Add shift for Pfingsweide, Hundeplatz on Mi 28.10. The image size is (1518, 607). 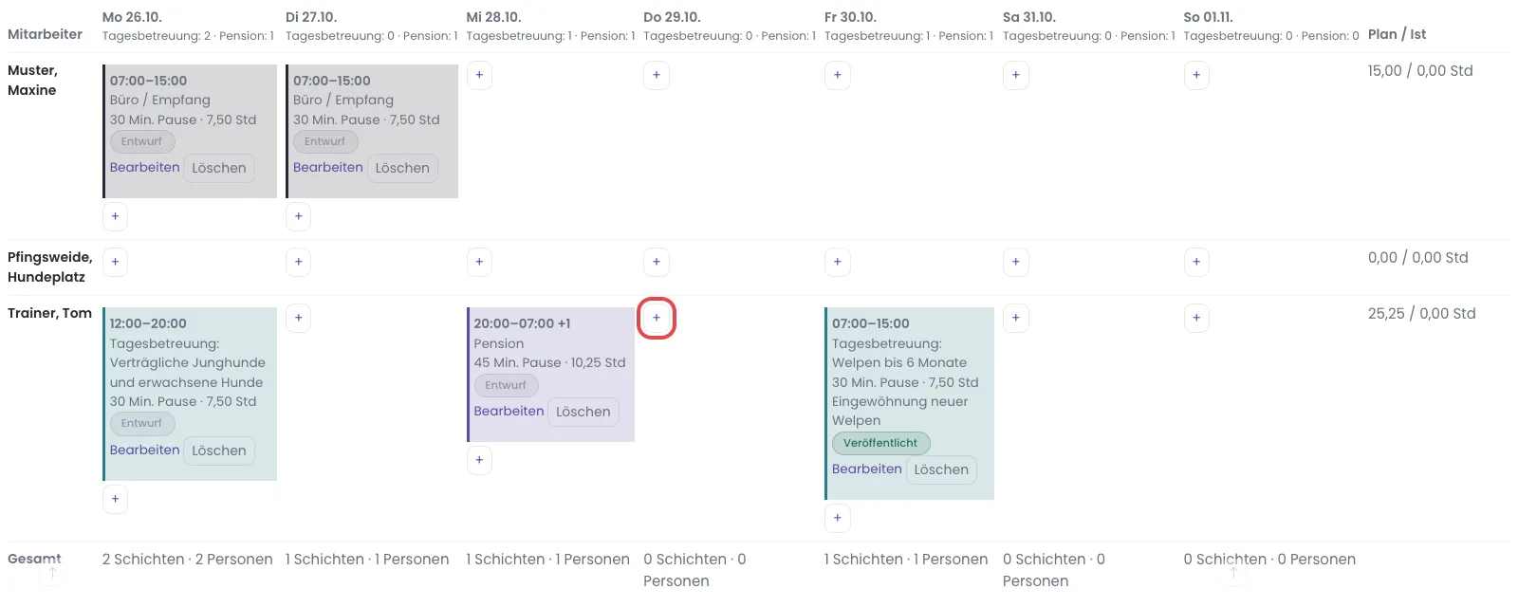pos(479,262)
